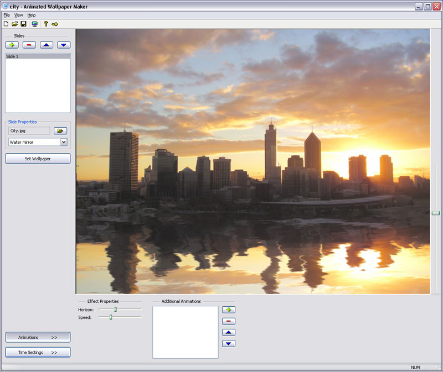Expand the Animations panel

37,337
